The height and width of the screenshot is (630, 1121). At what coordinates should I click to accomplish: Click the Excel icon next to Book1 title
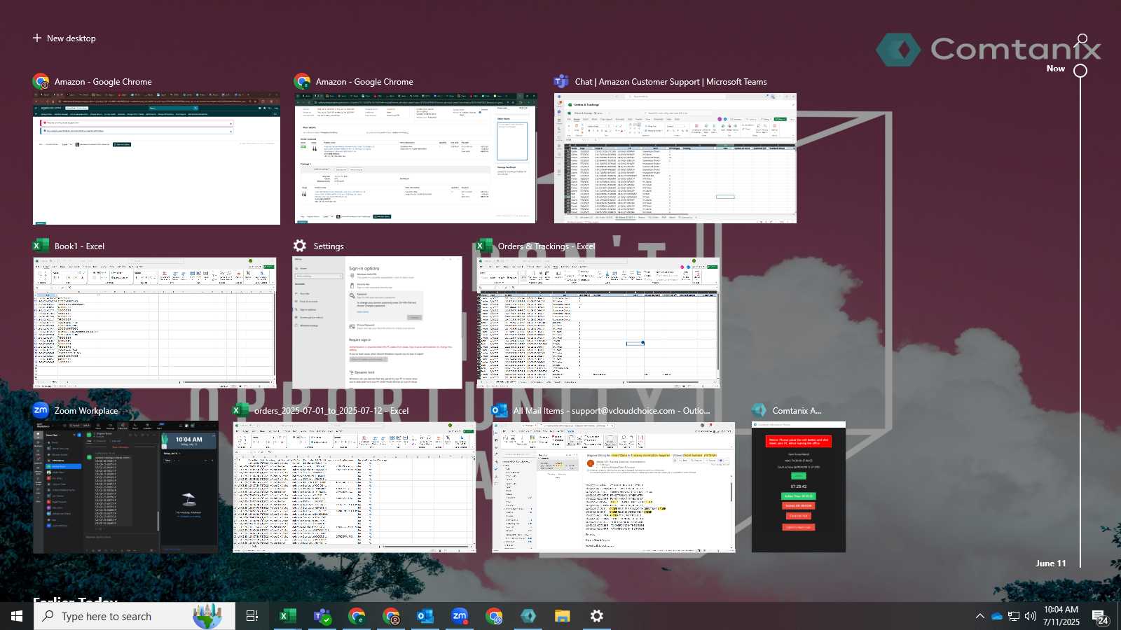[x=41, y=246]
